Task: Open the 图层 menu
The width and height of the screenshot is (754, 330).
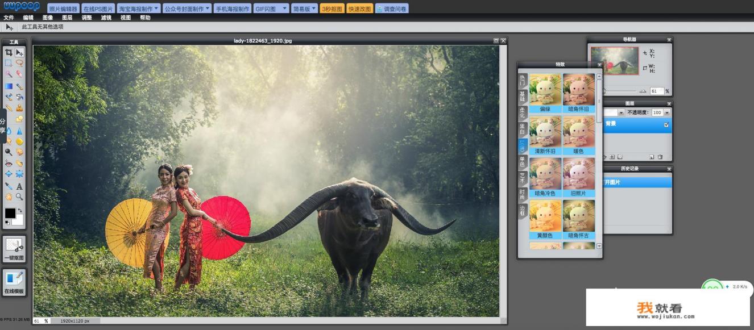Action: [x=67, y=18]
